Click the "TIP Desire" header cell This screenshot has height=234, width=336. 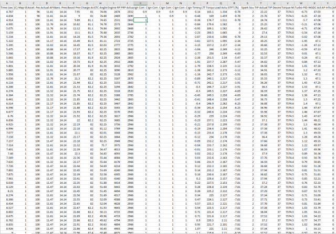tap(274, 7)
